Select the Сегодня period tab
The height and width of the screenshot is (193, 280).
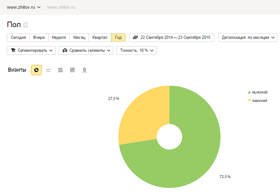[x=18, y=38]
